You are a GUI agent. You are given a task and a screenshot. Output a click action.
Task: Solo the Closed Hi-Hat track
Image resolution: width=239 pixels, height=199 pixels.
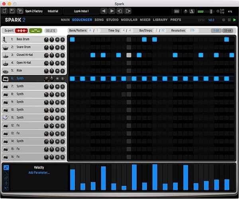[63, 55]
